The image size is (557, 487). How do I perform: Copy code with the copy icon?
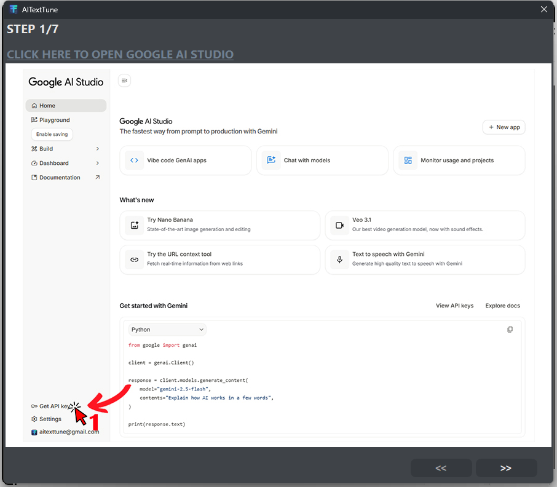click(x=510, y=330)
